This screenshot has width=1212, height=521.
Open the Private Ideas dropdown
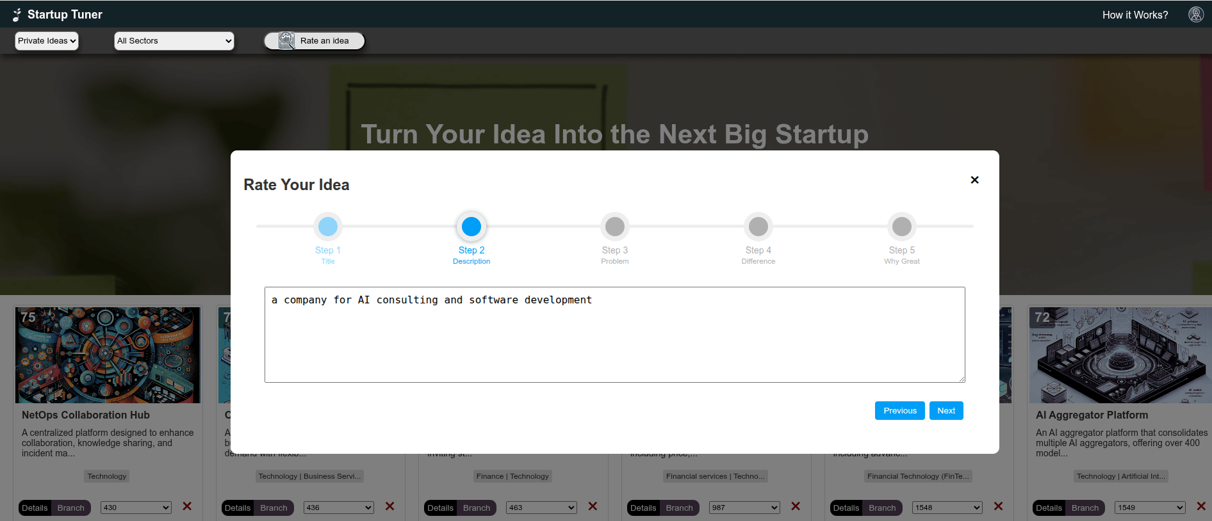click(46, 40)
